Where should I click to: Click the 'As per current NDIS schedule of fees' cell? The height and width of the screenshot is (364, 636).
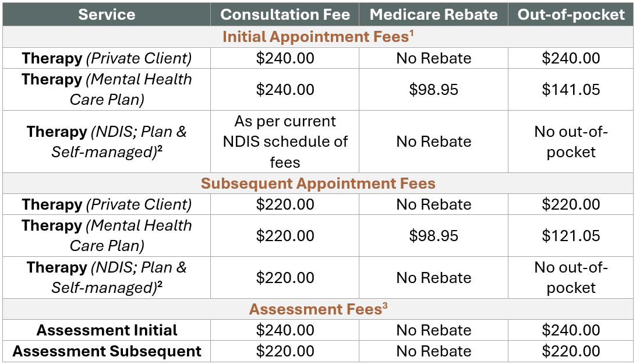tap(285, 142)
